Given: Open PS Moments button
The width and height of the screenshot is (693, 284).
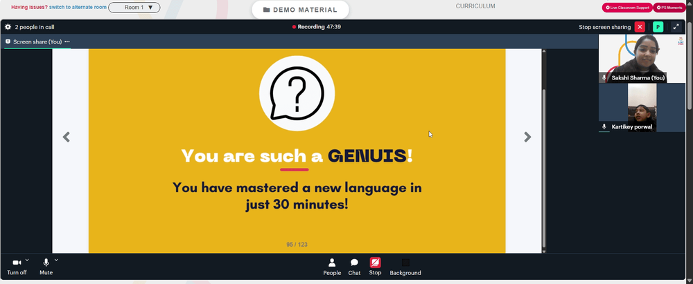Looking at the screenshot, I should pyautogui.click(x=669, y=8).
